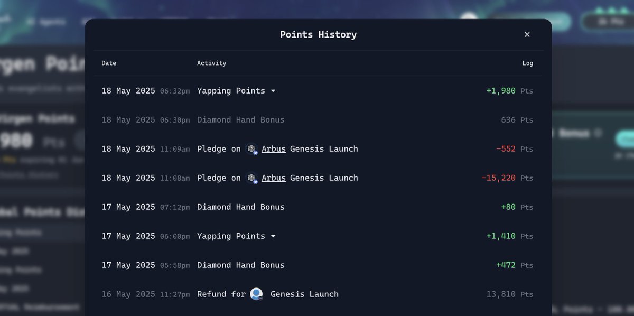Click Arbus token icon in -552 pledge row

pos(251,149)
